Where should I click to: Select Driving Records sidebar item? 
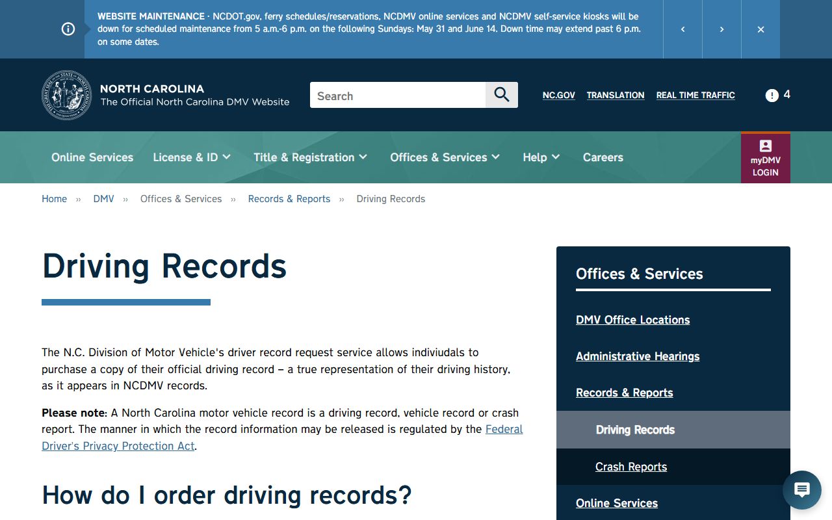point(673,430)
